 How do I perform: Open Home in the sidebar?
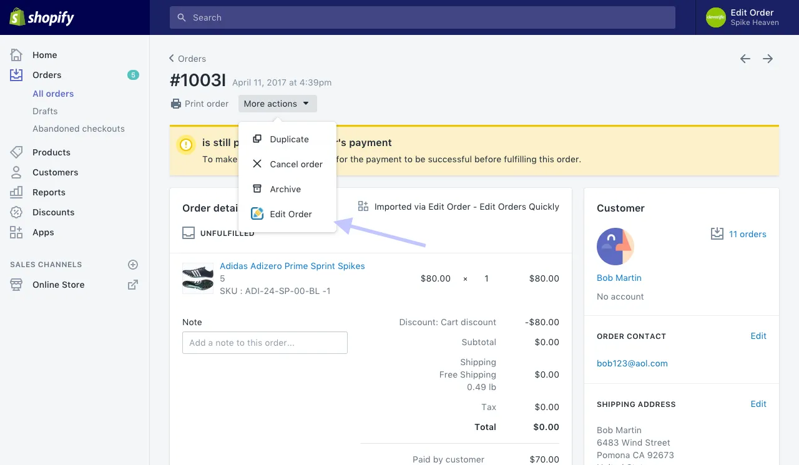pos(45,55)
